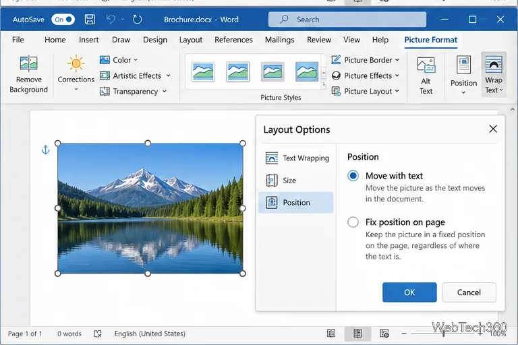The height and width of the screenshot is (345, 518).
Task: Click the Save icon in title bar
Action: [90, 20]
